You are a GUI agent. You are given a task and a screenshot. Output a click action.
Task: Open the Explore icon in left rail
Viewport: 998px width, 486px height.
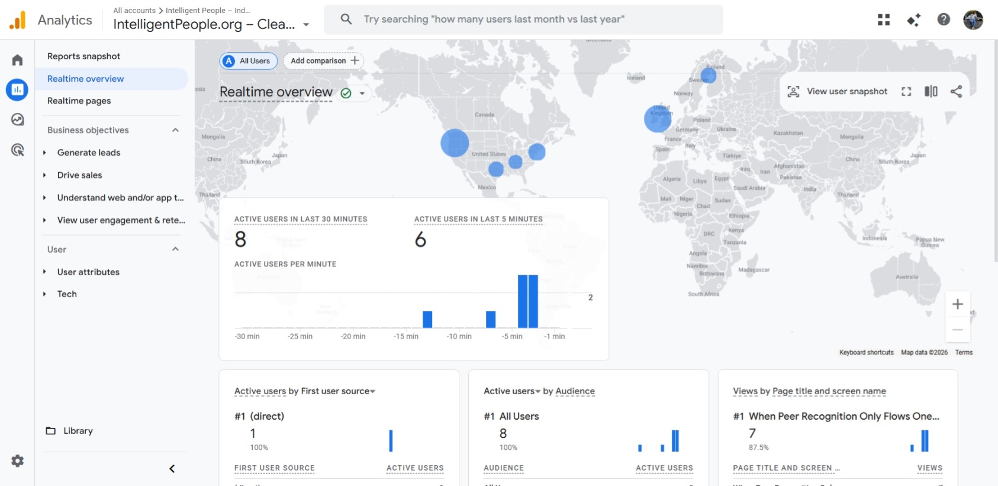[x=17, y=120]
